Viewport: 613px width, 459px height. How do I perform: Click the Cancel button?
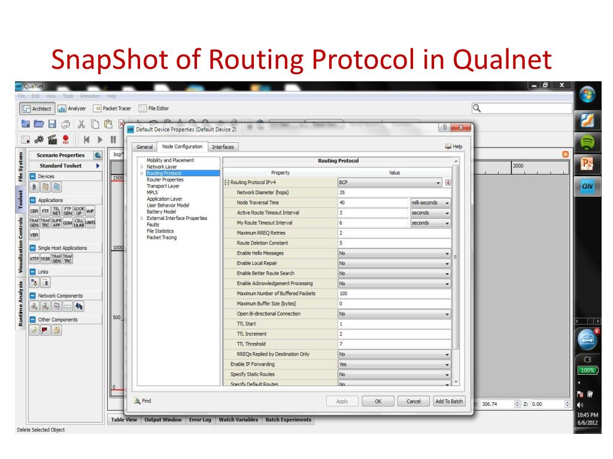[x=413, y=401]
